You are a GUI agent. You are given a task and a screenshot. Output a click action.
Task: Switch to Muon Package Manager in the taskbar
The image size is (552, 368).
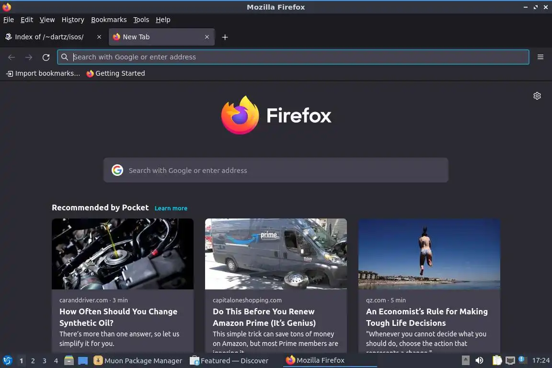coord(138,361)
